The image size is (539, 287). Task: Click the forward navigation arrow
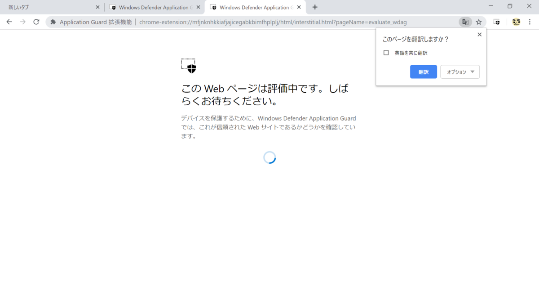[22, 22]
